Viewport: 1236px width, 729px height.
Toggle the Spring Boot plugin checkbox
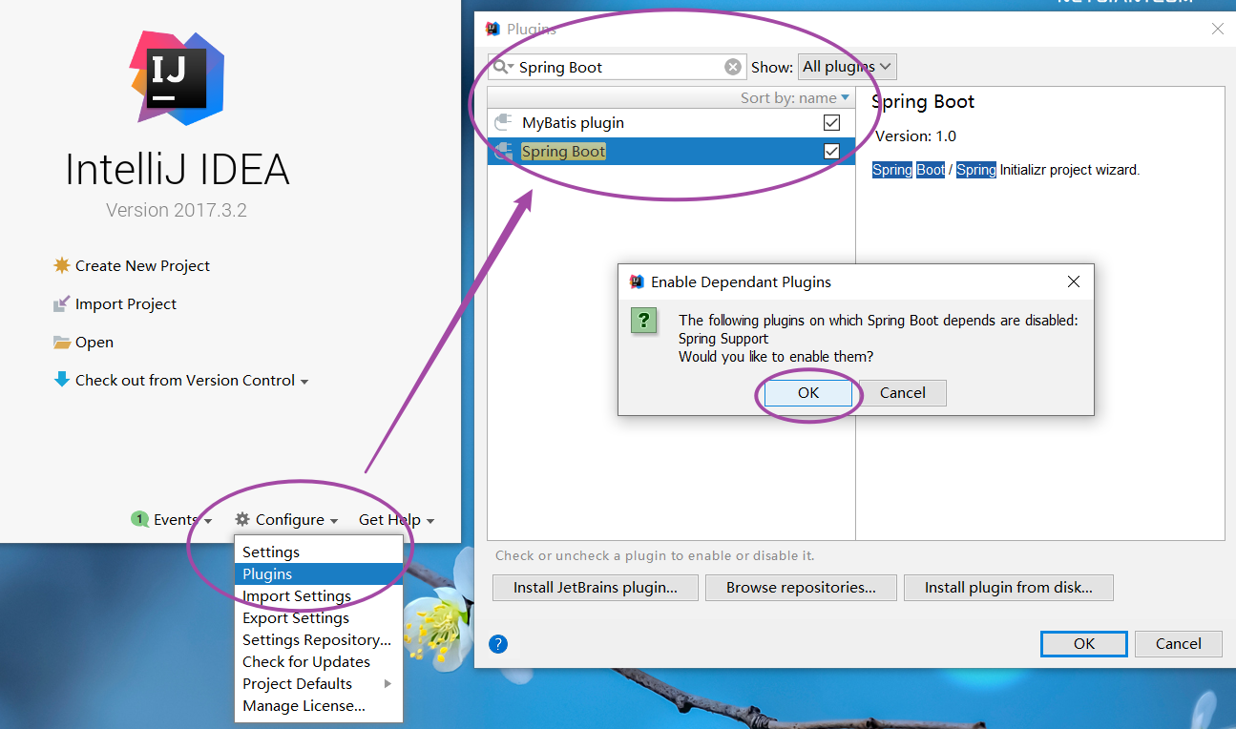(x=831, y=151)
